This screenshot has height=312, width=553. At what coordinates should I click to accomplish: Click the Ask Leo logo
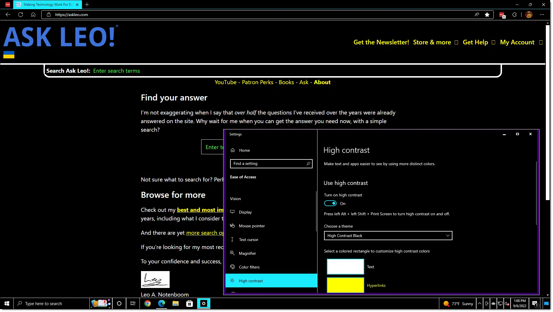(x=60, y=37)
